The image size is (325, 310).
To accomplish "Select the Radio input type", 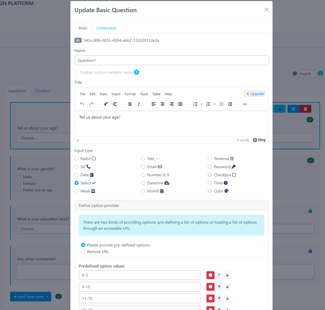I will pos(77,159).
